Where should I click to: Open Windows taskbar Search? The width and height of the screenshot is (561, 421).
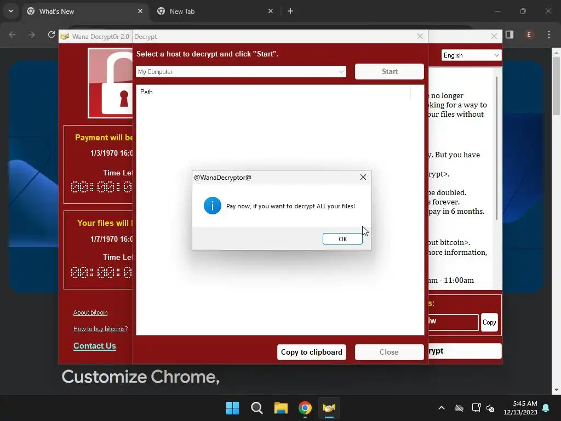(x=256, y=408)
